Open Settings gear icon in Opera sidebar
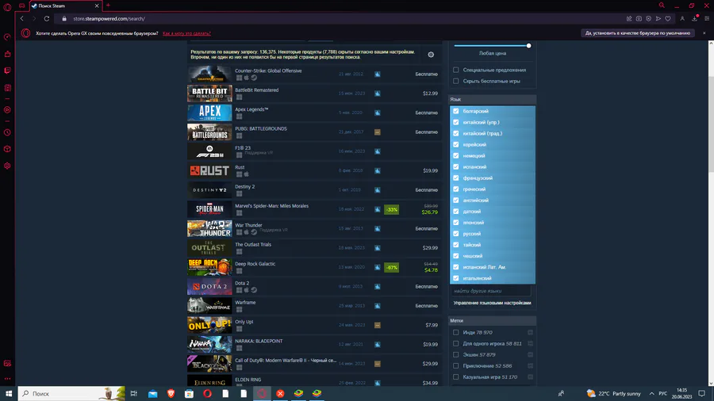The height and width of the screenshot is (401, 714). pos(7,166)
